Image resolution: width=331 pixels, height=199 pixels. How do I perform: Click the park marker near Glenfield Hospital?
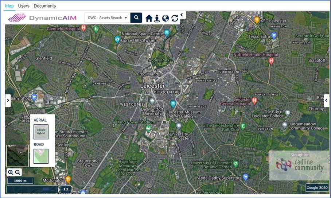click(96, 29)
